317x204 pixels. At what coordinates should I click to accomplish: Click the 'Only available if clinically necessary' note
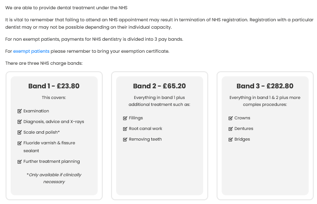[x=54, y=178]
